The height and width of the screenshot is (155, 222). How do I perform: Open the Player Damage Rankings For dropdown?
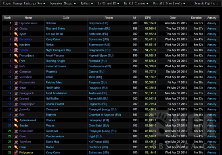coord(24,3)
